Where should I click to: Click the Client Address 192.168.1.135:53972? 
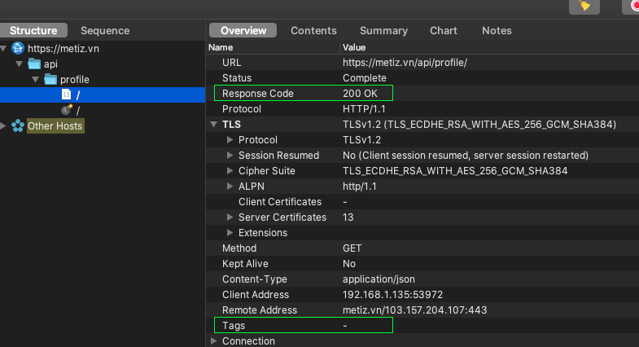click(392, 295)
